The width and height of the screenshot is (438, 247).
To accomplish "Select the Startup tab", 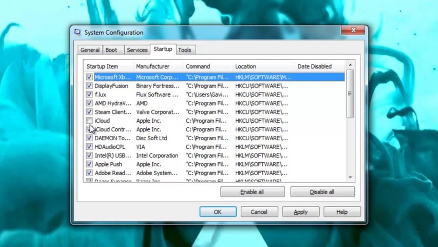I will 163,49.
